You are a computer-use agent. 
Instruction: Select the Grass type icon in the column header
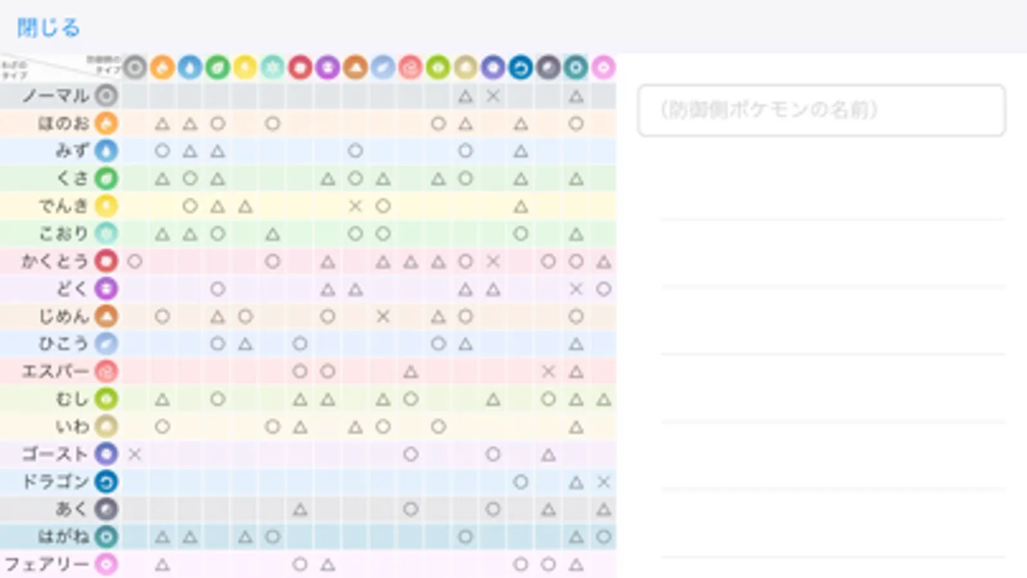point(218,67)
